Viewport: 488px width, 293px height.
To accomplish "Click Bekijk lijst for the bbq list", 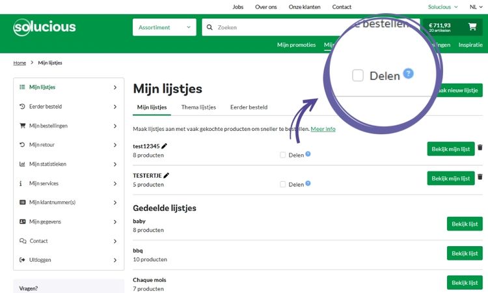I will 465,253.
